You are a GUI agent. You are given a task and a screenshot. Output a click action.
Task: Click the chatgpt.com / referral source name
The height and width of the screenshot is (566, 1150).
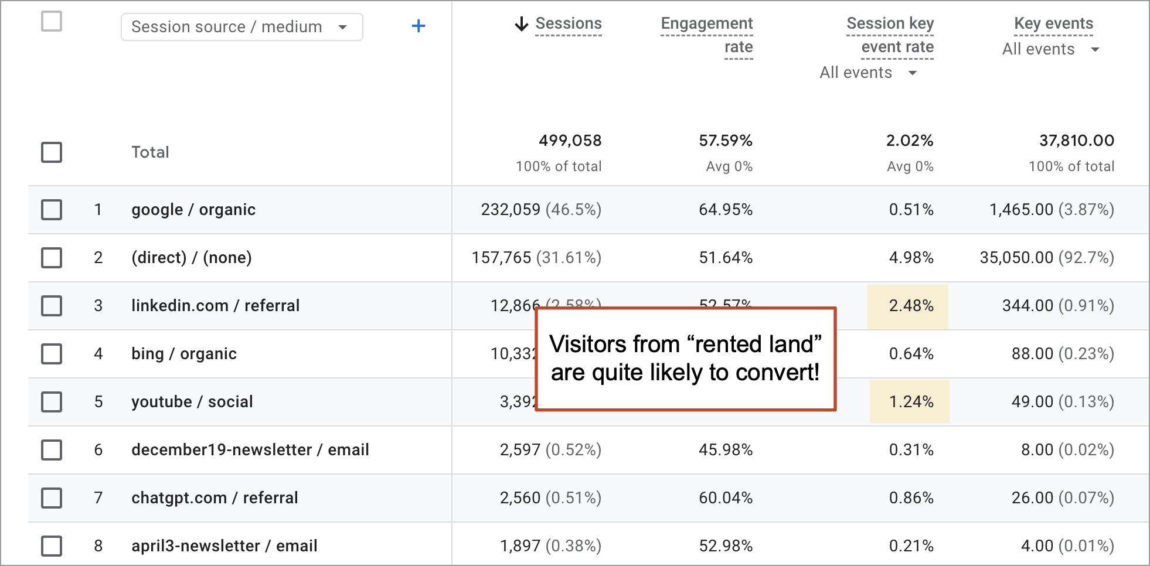click(215, 498)
